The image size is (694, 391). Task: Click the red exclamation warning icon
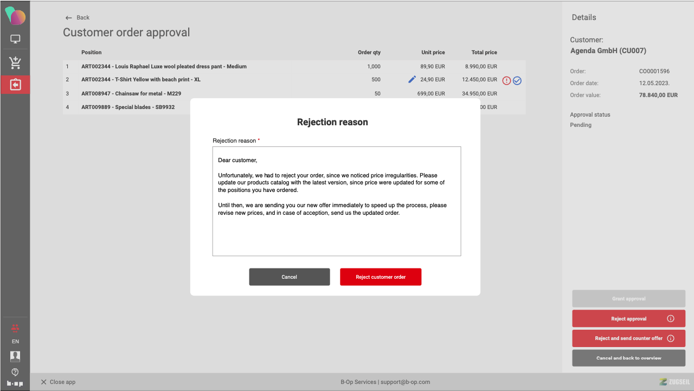pos(506,81)
